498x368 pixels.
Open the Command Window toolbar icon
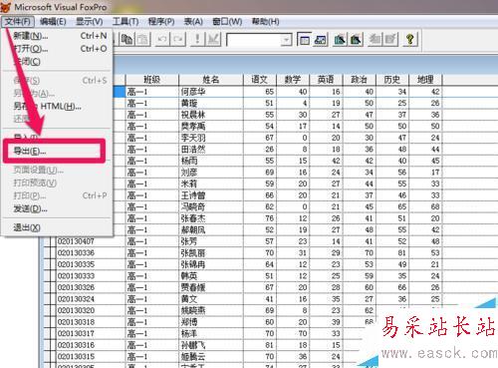pyautogui.click(x=304, y=40)
